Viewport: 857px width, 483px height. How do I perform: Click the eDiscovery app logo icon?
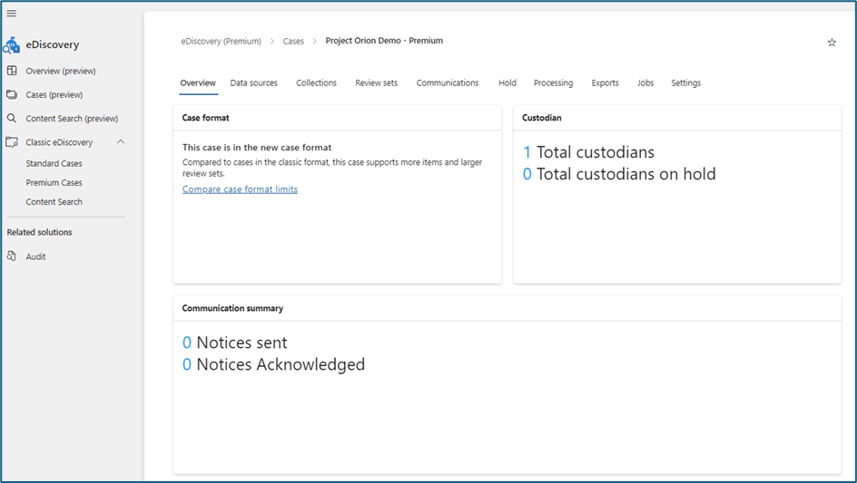pyautogui.click(x=12, y=45)
